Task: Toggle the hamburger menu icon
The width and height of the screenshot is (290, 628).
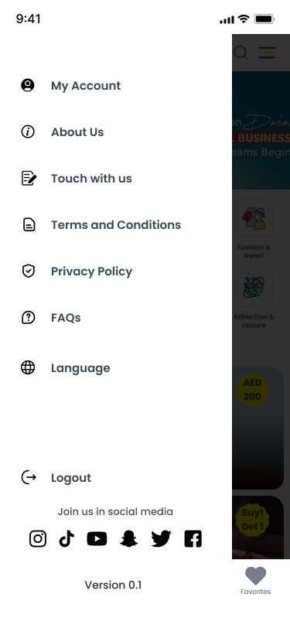Action: click(267, 53)
